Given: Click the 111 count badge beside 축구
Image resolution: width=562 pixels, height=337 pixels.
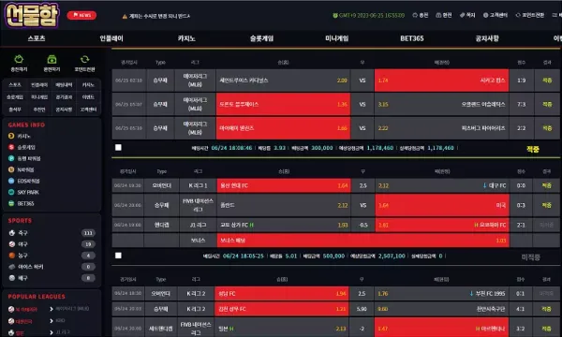Looking at the screenshot, I should coord(88,233).
